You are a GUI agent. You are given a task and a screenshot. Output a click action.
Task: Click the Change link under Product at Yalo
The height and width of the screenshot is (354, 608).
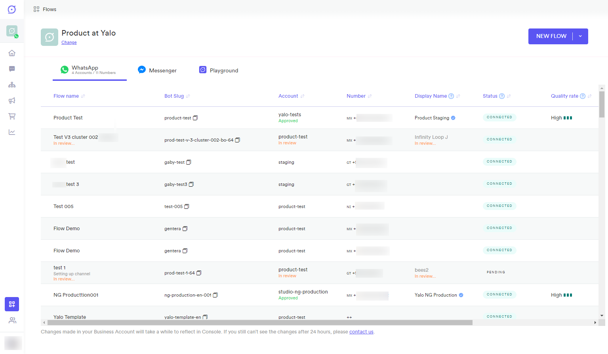pyautogui.click(x=69, y=43)
